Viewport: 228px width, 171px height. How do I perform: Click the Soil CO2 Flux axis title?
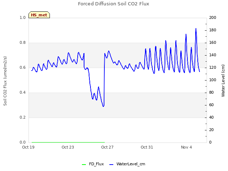pyautogui.click(x=5, y=81)
